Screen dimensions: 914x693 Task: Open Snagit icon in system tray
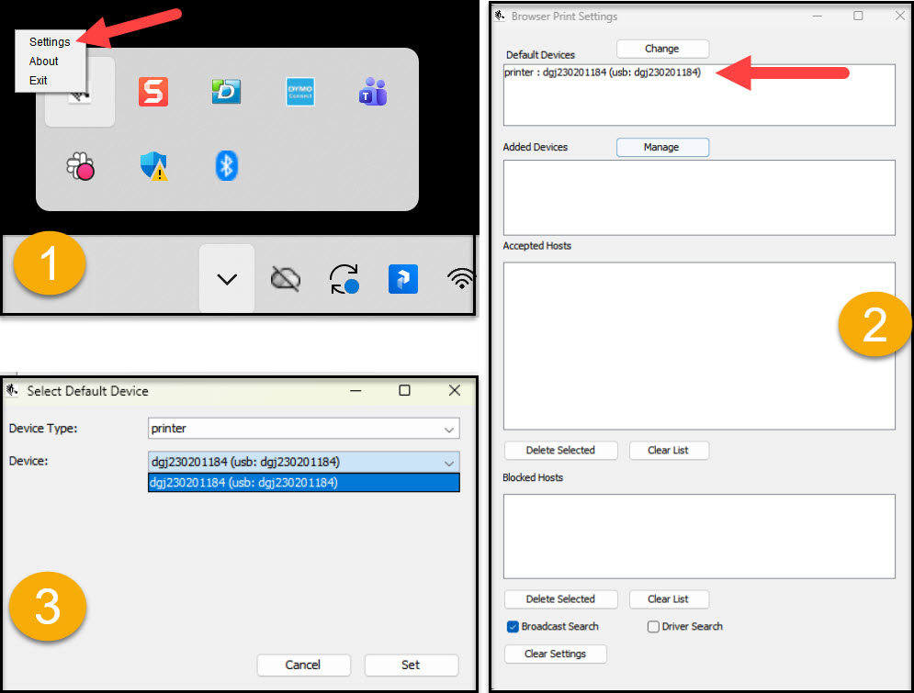(153, 92)
